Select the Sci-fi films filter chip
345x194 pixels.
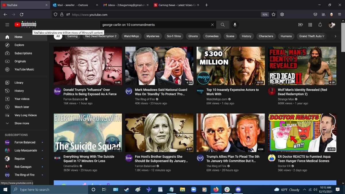174,36
